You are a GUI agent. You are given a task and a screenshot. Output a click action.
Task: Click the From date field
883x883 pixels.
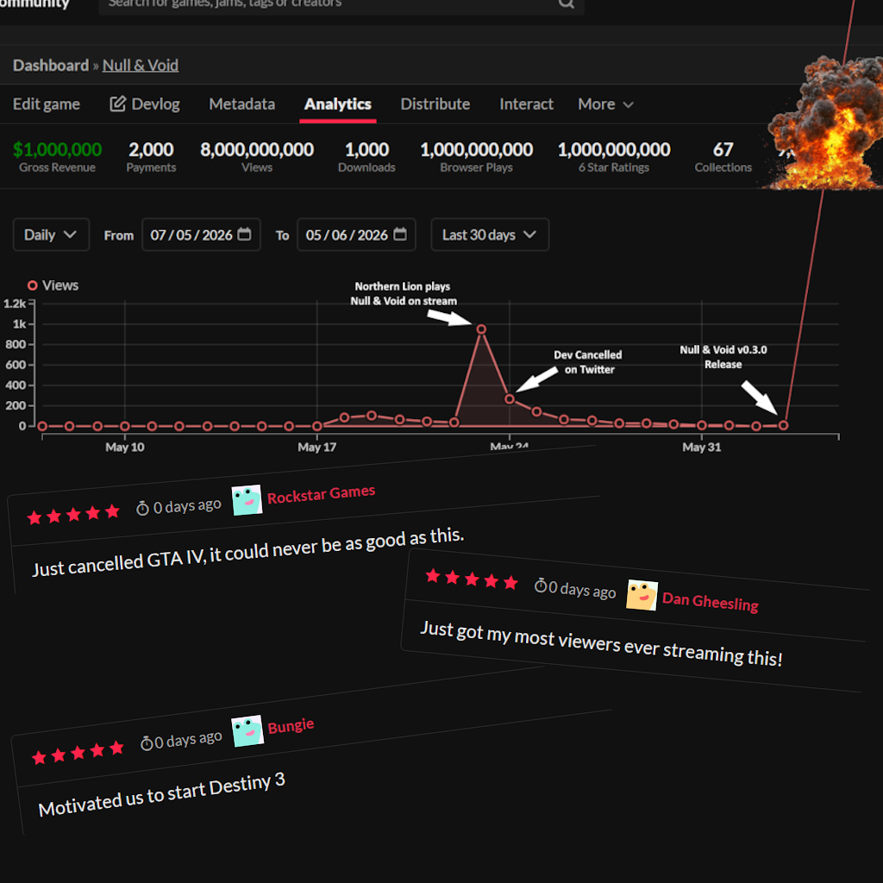[x=201, y=235]
